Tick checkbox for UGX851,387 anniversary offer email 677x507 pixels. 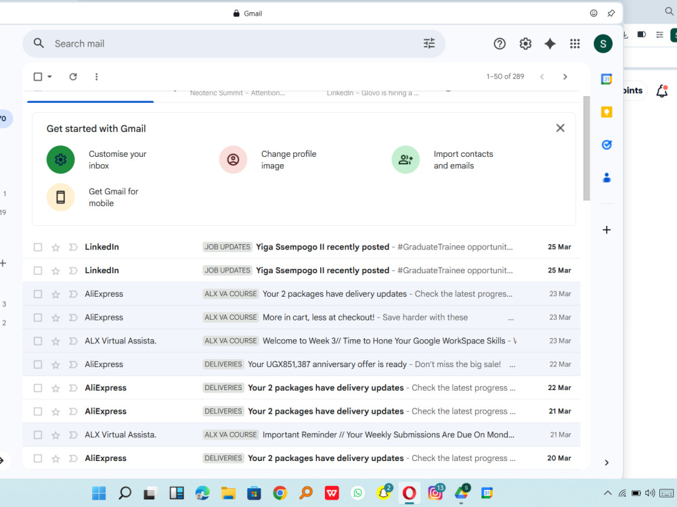(x=38, y=365)
